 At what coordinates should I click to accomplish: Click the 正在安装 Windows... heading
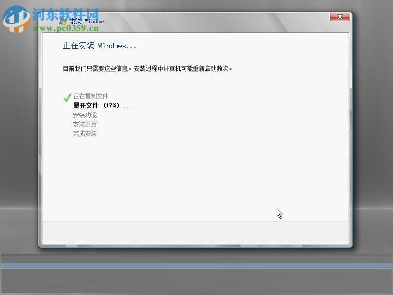(x=99, y=46)
